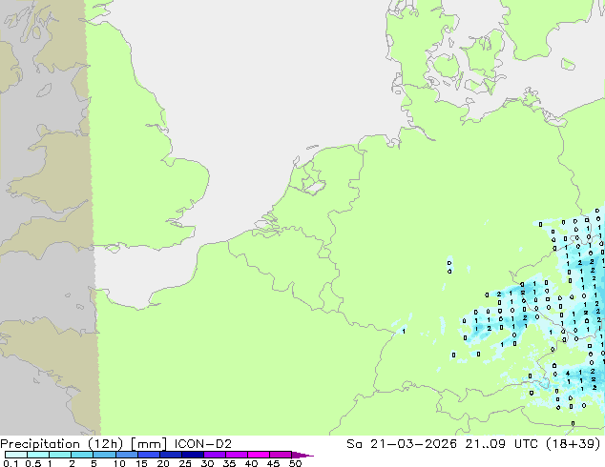Pick the 15–20 mm legend color swatch

point(148,455)
